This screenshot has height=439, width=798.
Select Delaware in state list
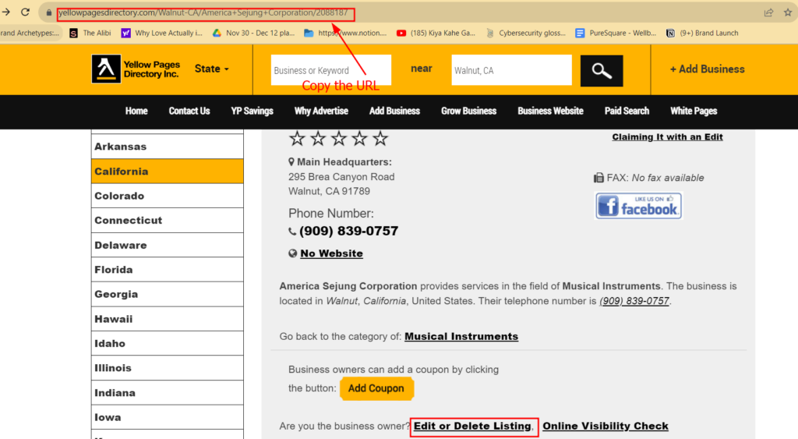[x=168, y=245]
